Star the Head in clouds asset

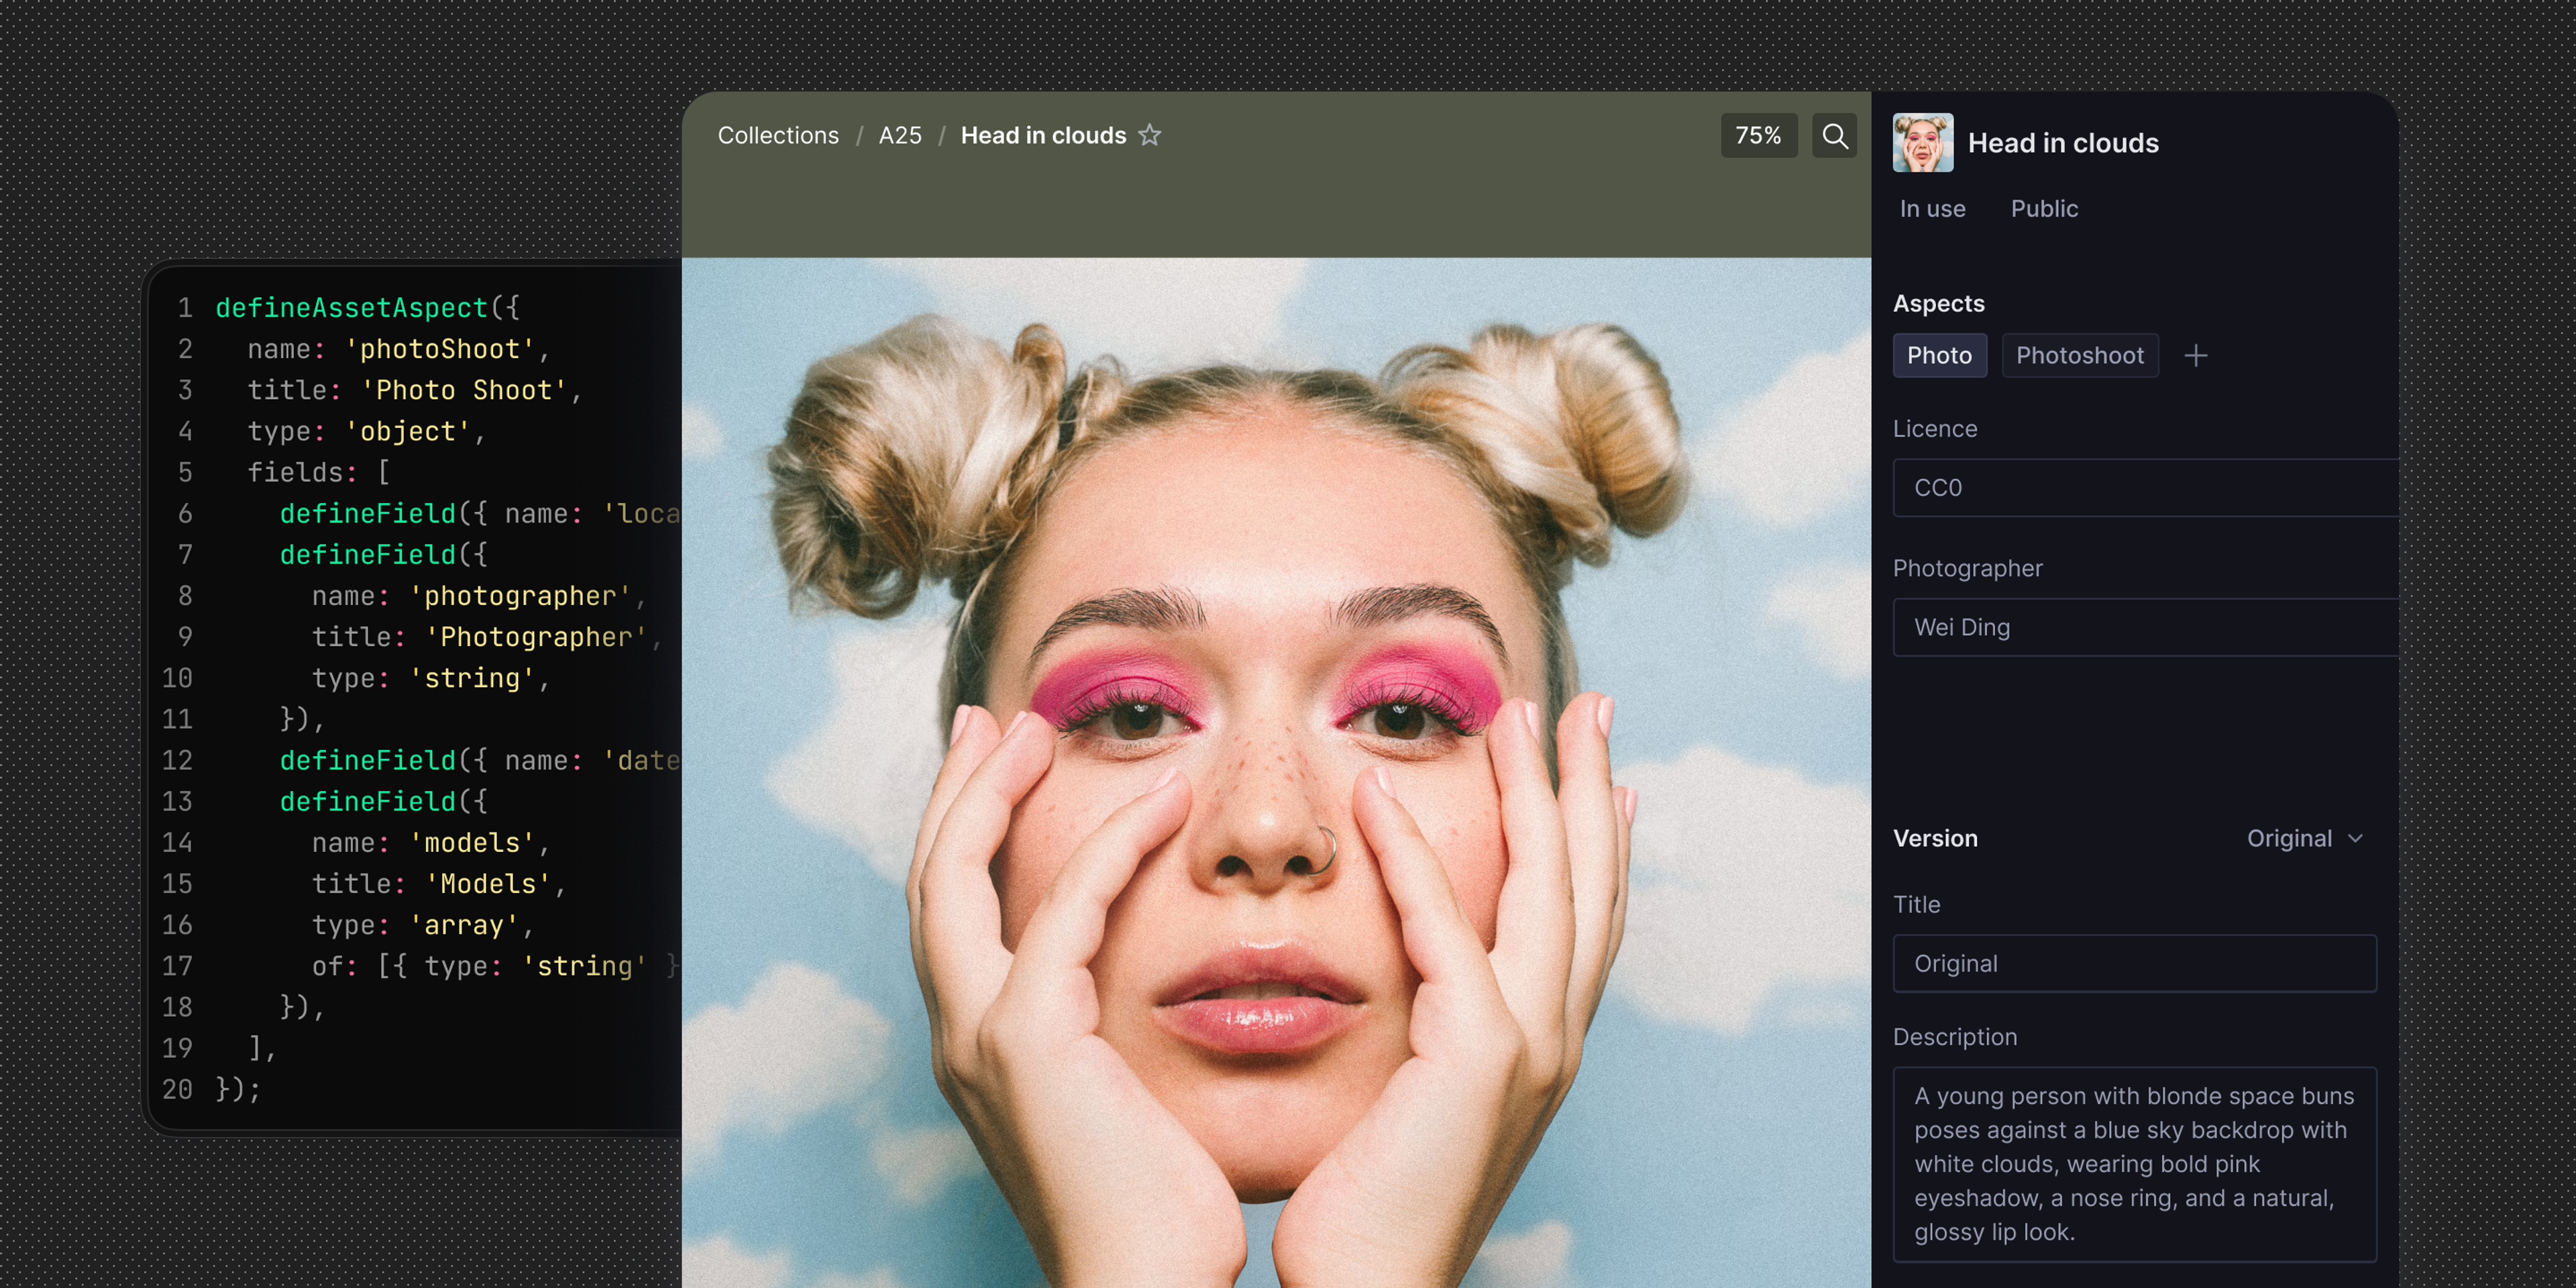1150,135
